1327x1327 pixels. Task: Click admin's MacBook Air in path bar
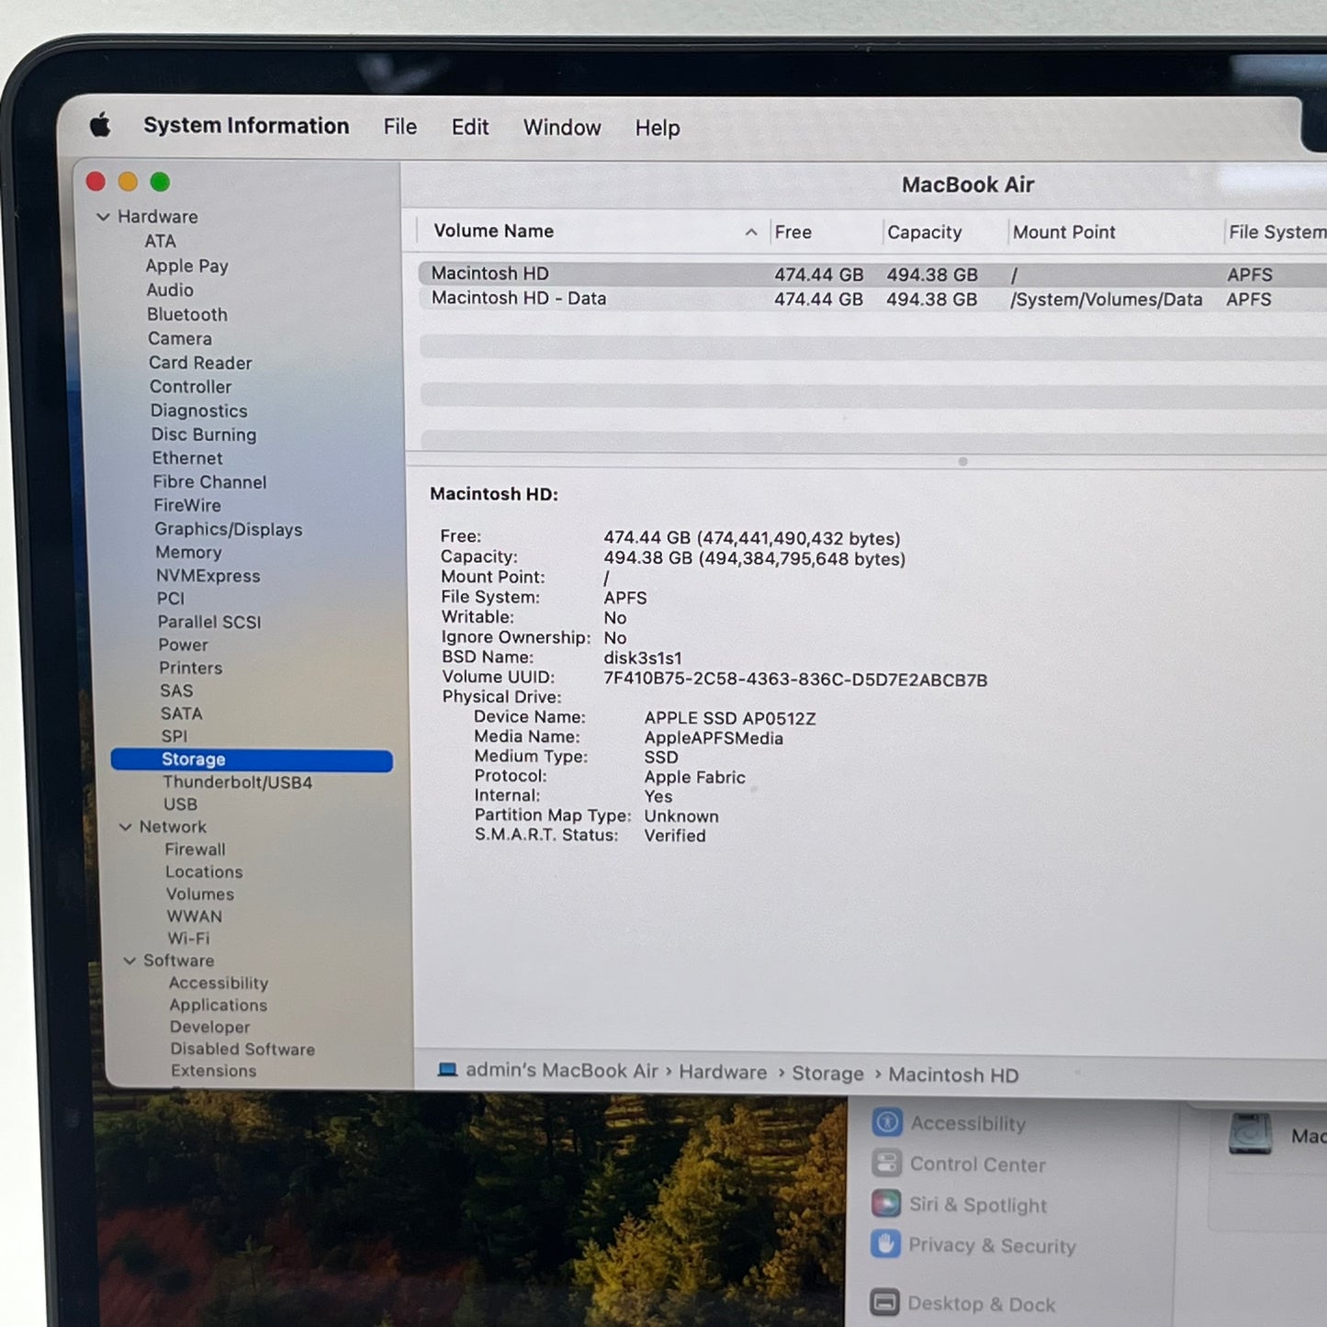561,1071
